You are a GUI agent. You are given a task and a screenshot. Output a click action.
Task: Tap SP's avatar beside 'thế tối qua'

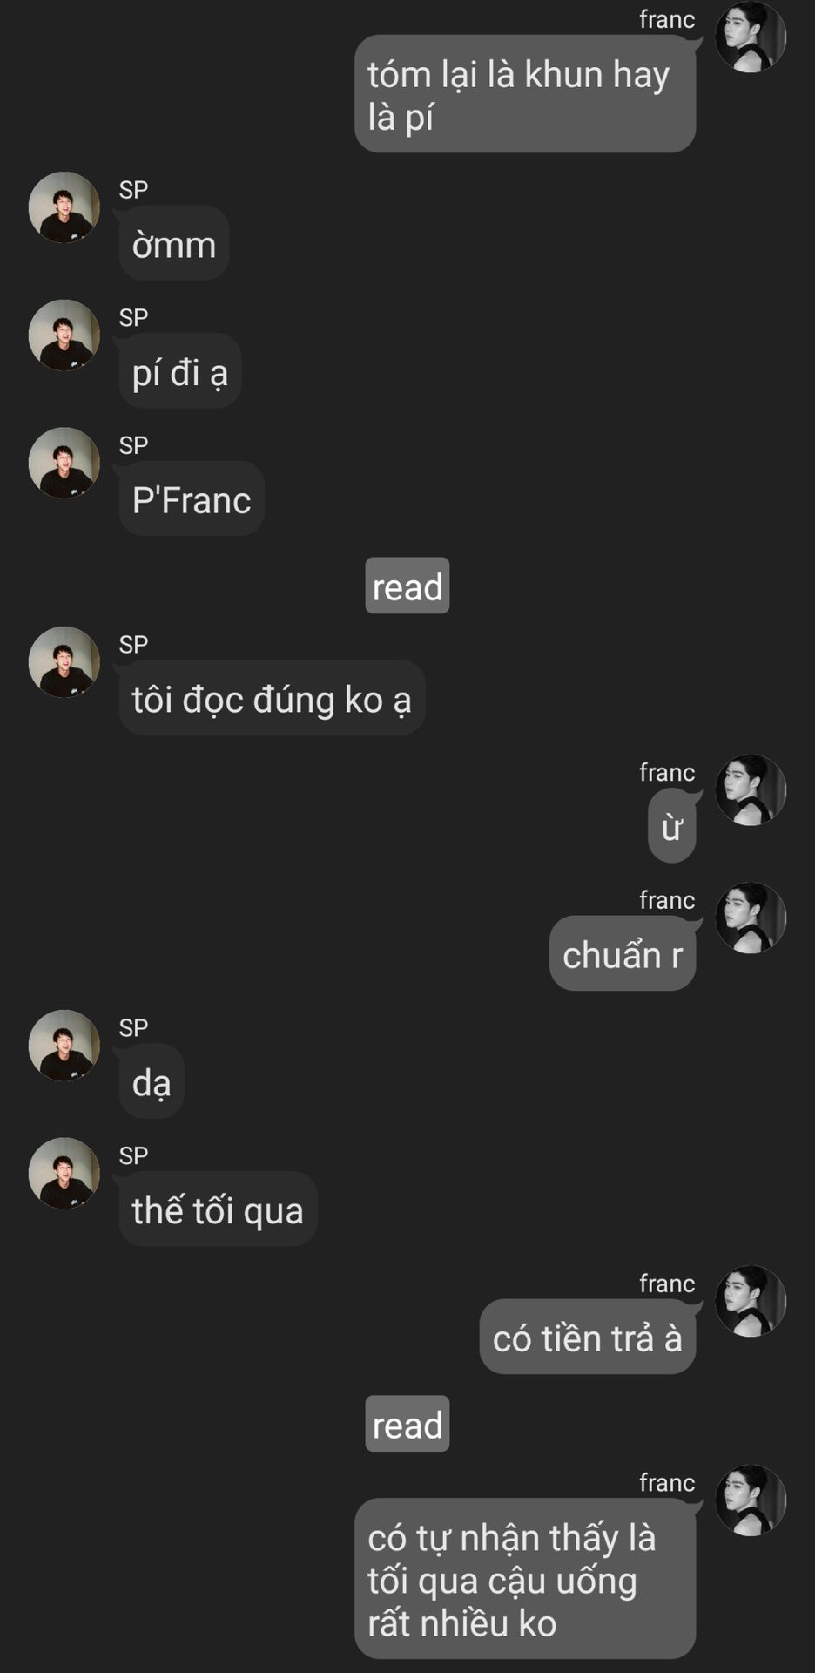[x=64, y=1174]
